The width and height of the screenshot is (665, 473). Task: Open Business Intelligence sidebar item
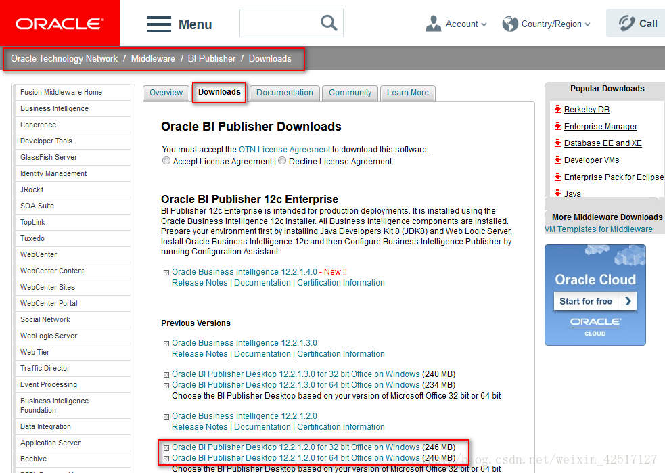pyautogui.click(x=73, y=108)
